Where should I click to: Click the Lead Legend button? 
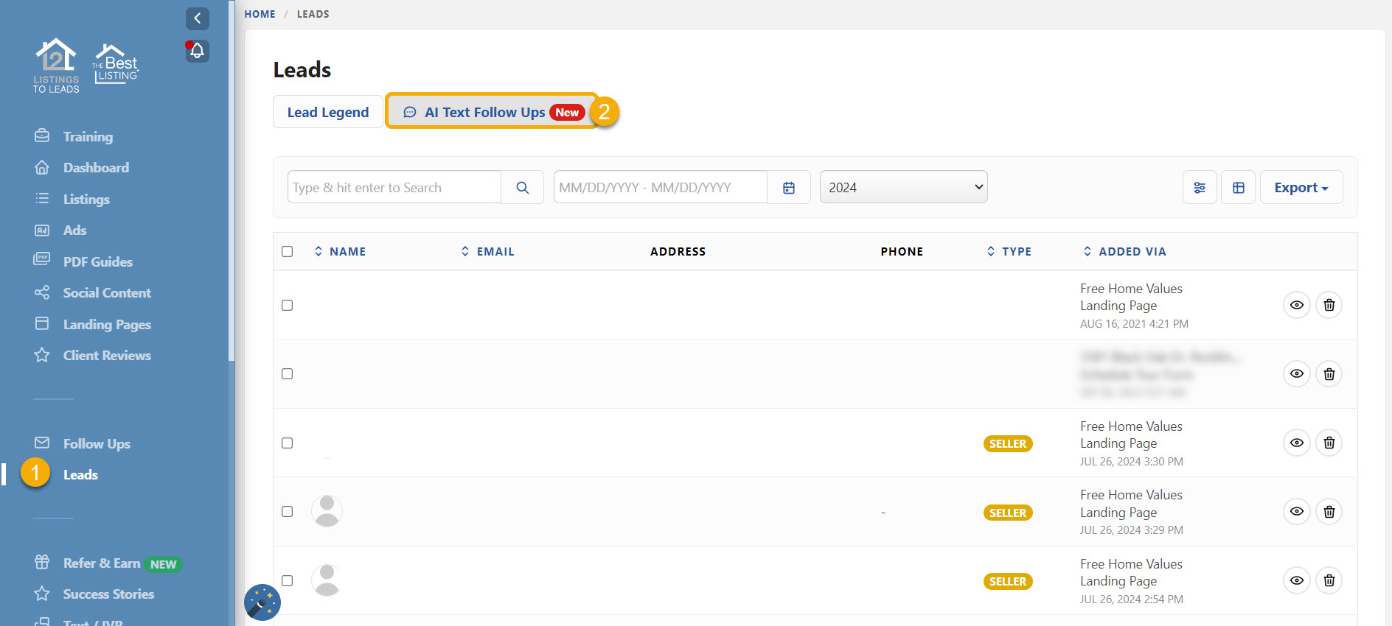(328, 113)
